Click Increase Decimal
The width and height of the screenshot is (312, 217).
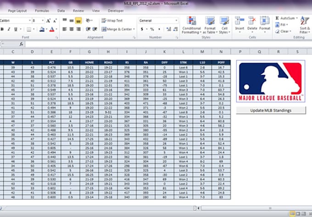coord(169,29)
